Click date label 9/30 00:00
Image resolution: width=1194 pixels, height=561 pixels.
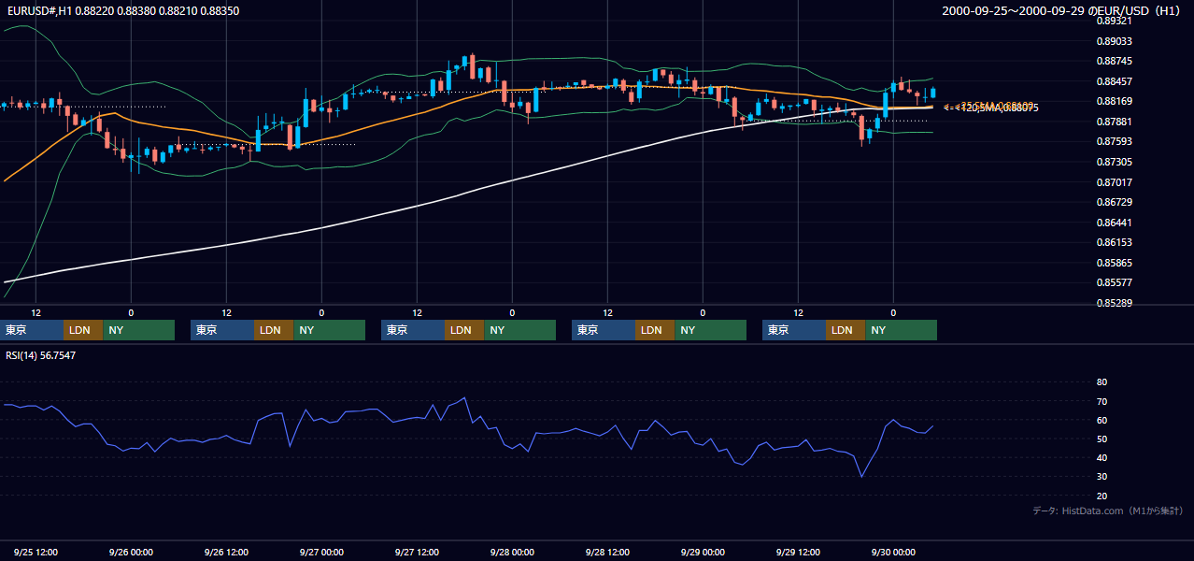click(x=894, y=553)
